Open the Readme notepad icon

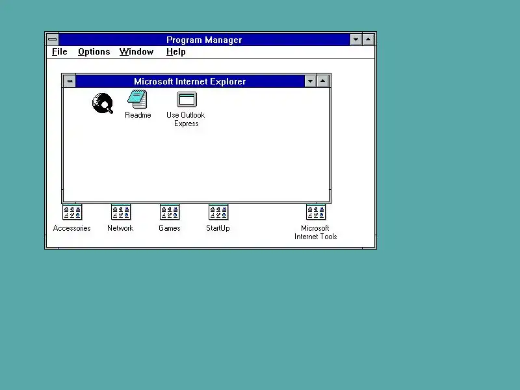coord(137,99)
